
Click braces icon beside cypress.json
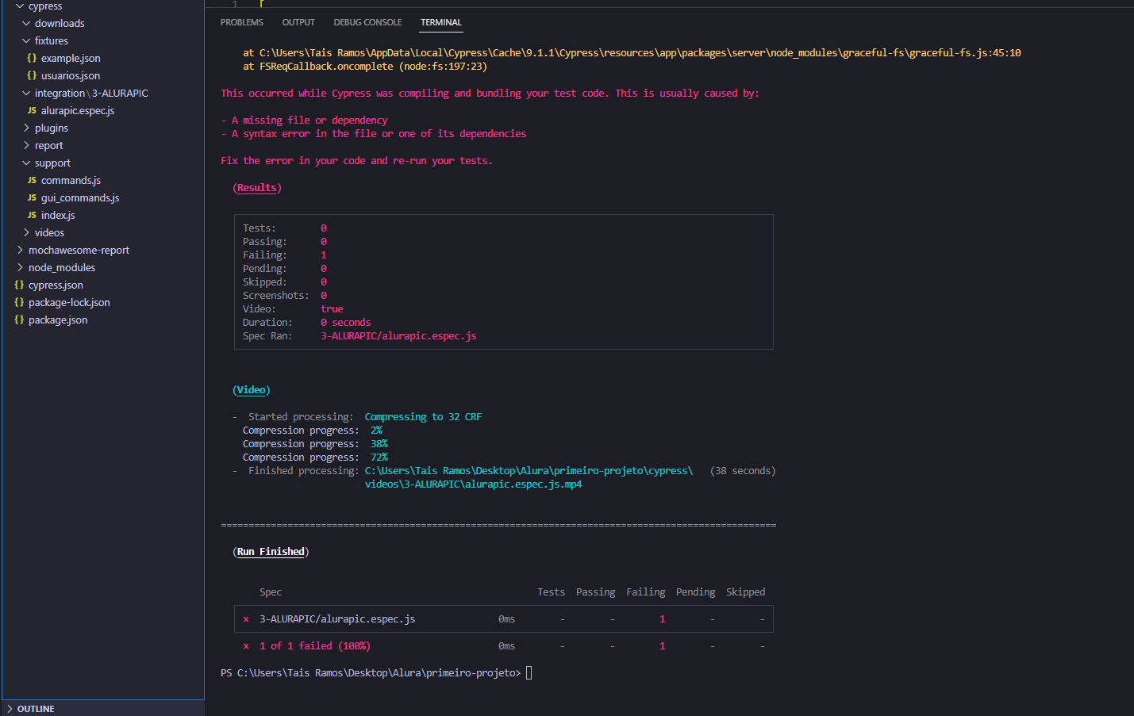pyautogui.click(x=19, y=285)
